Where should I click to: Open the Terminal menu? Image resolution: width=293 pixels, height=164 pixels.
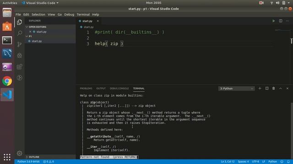coord(83,15)
